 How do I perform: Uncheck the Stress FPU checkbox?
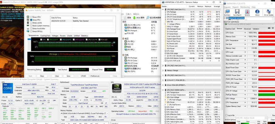pyautogui.click(x=31, y=20)
